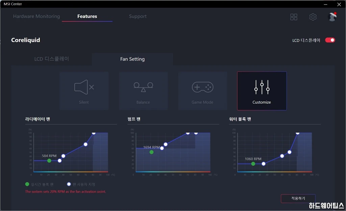Screen dimensions: 346x211
Task: Select 라디에이터 팬 curve point at 70 percent
Action: pyautogui.click(x=85, y=144)
